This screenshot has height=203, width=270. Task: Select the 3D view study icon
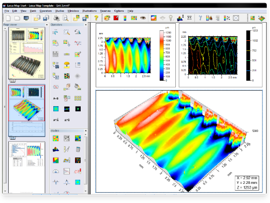(x=55, y=149)
